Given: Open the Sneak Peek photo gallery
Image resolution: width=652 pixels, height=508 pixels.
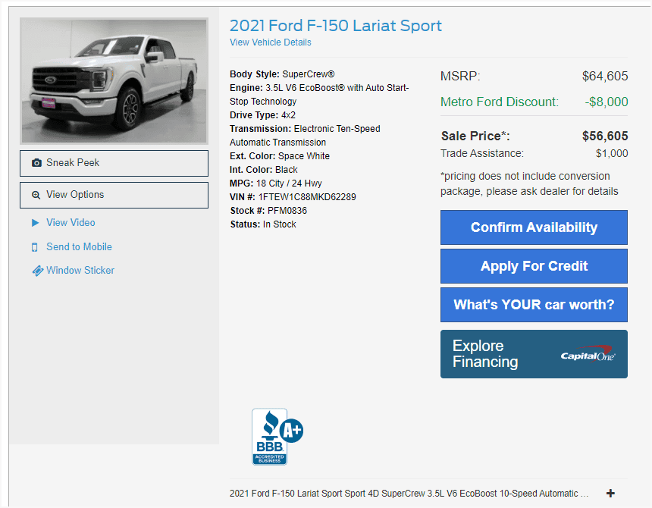Looking at the screenshot, I should pyautogui.click(x=114, y=163).
